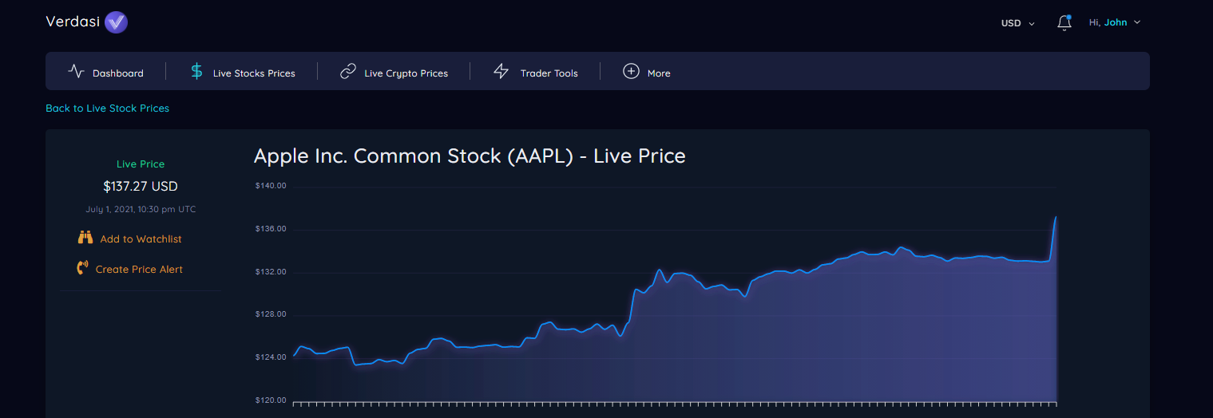This screenshot has height=418, width=1213.
Task: Open the USD currency dropdown
Action: pos(1017,23)
